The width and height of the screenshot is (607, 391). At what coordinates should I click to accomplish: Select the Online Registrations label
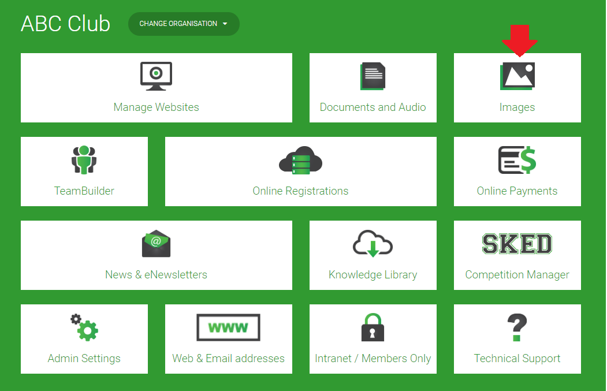pyautogui.click(x=300, y=191)
